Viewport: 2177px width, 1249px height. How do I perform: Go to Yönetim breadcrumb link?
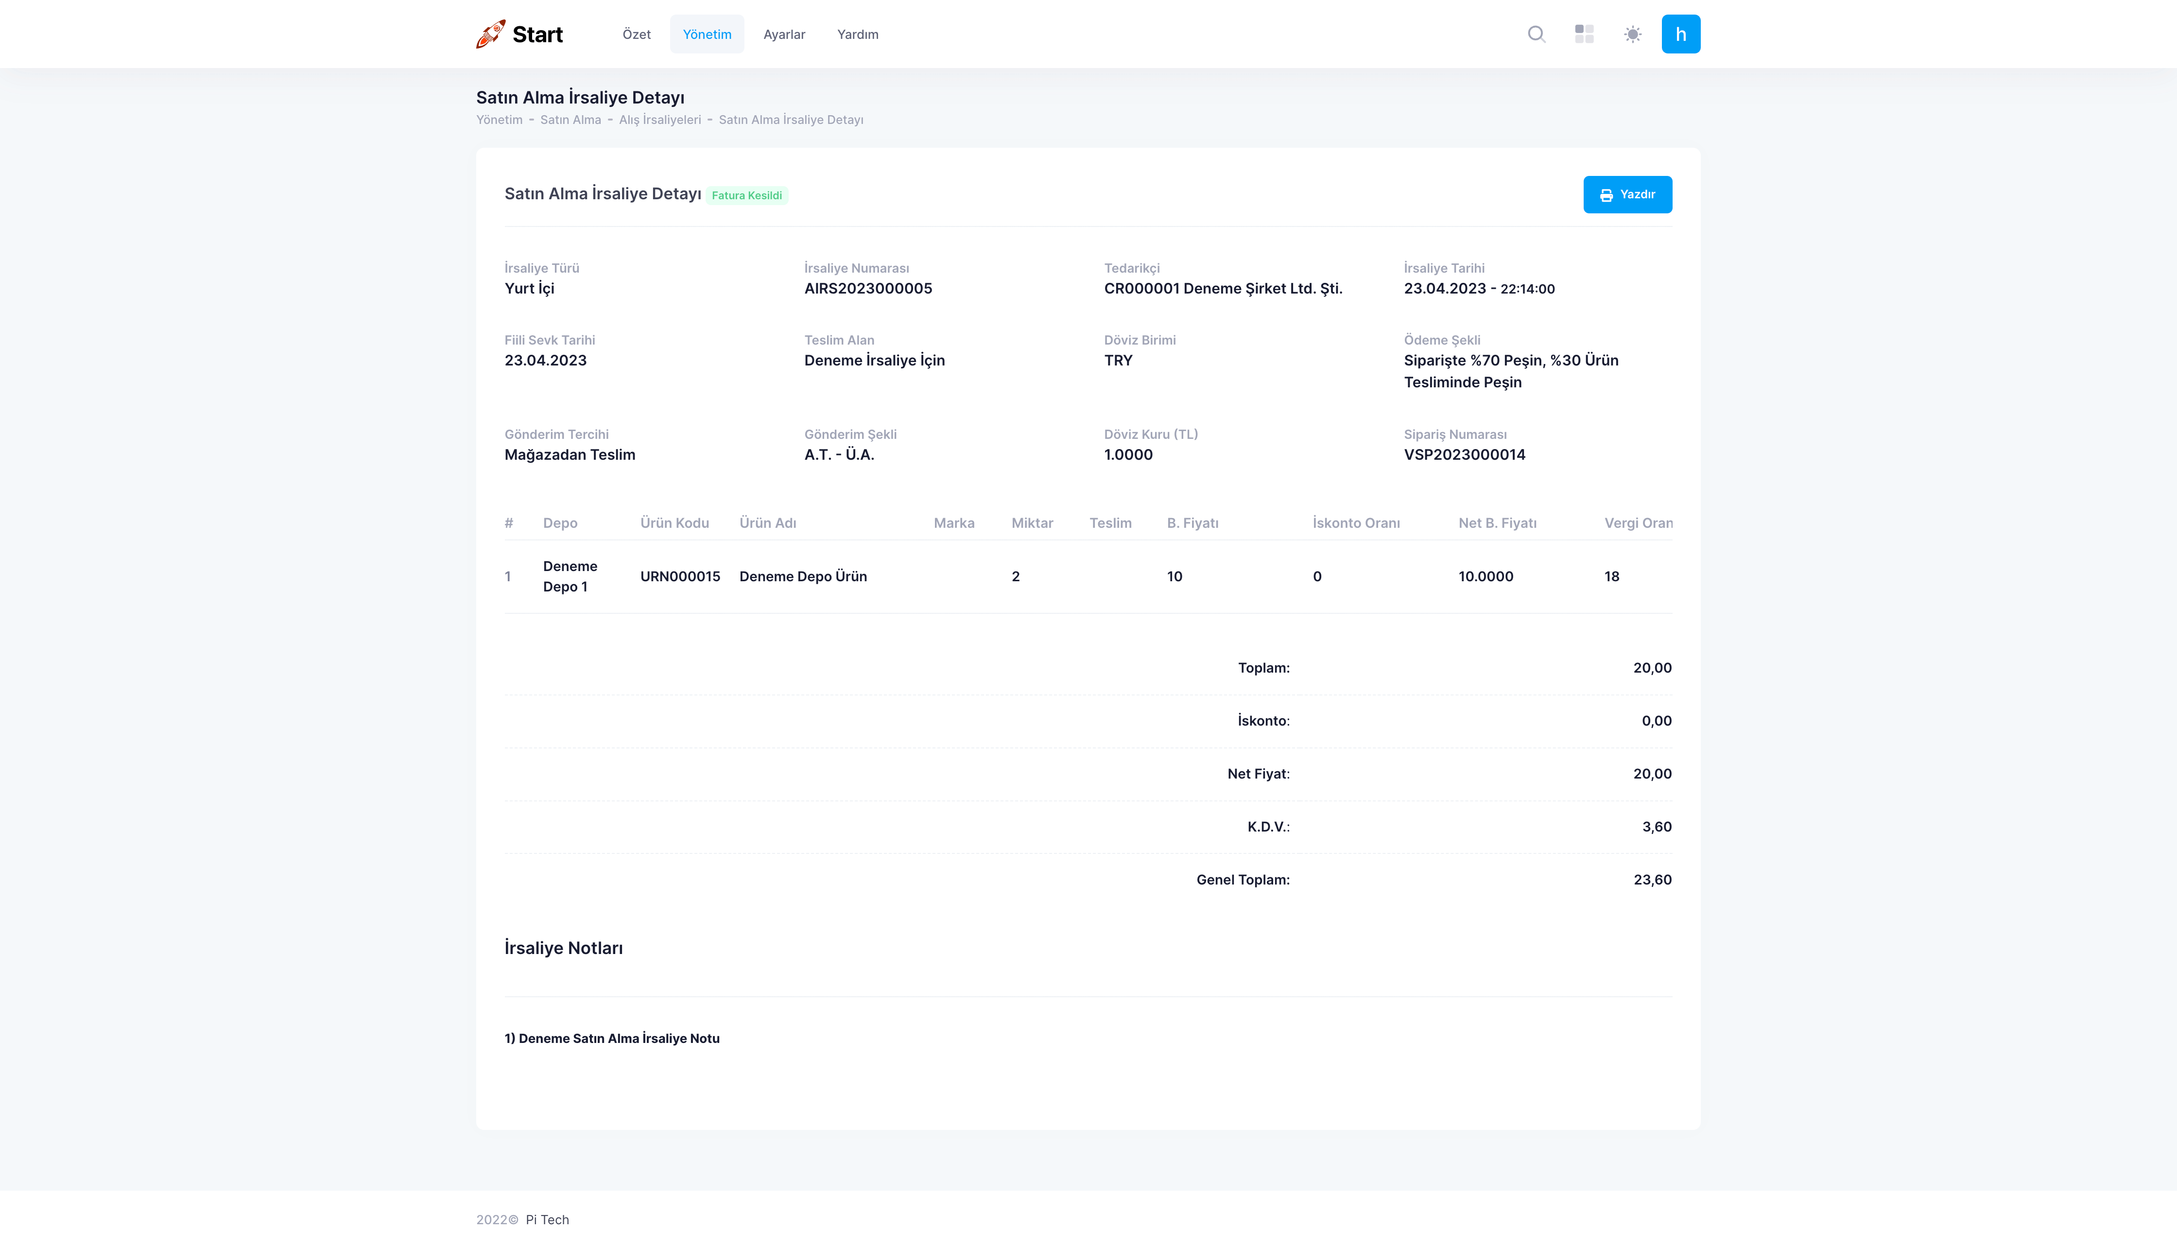point(499,120)
